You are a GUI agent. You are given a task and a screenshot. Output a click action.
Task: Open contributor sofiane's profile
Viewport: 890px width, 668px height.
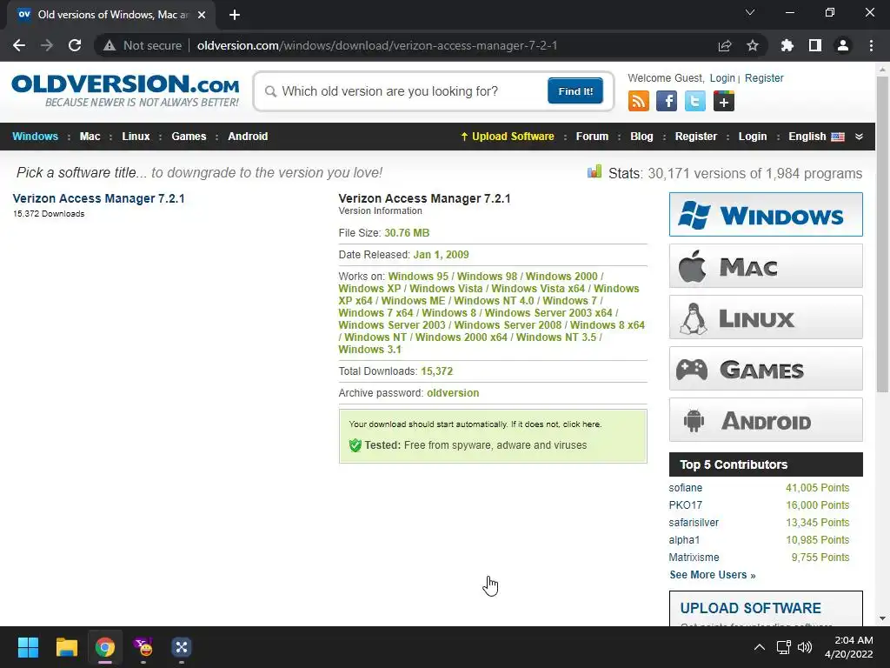click(x=685, y=487)
